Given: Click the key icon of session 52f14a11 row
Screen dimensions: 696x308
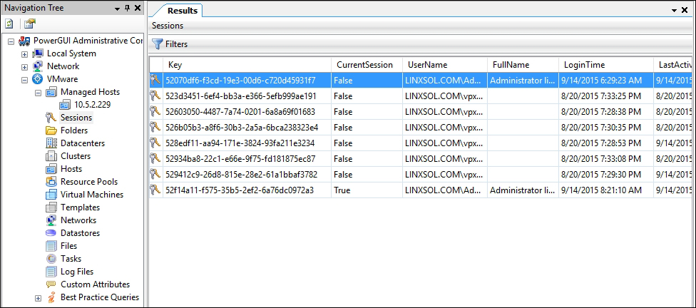Looking at the screenshot, I should 155,190.
